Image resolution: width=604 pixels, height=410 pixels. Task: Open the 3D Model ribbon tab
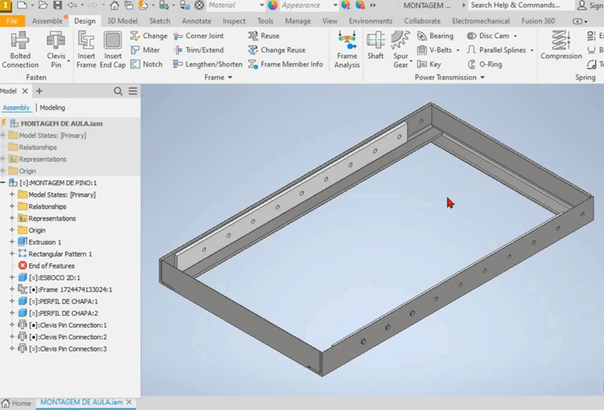tap(122, 21)
